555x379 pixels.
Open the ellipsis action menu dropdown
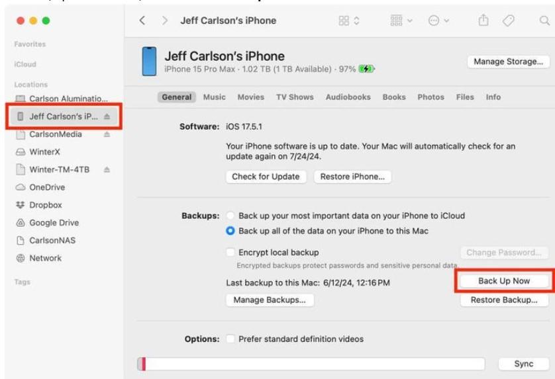tap(438, 21)
